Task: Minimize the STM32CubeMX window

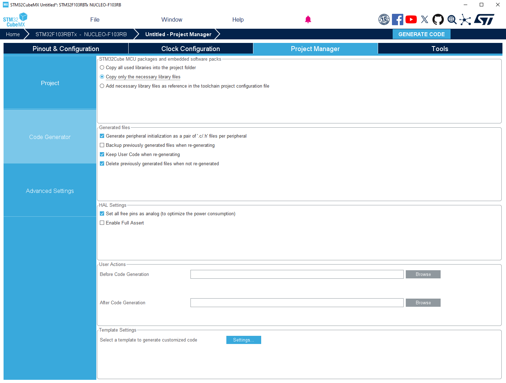Action: 465,5
